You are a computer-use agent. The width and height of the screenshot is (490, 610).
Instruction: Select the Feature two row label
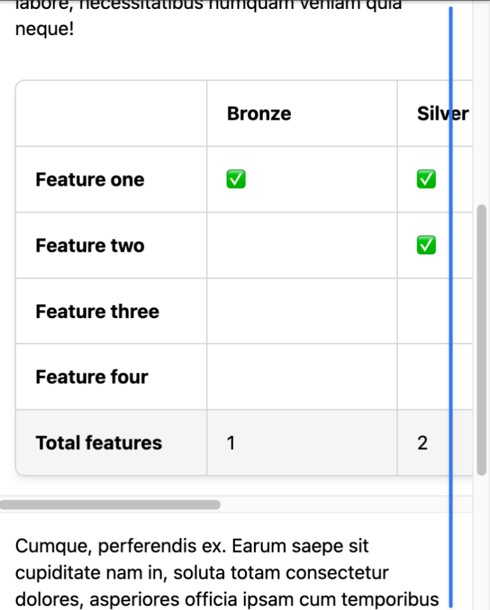[x=90, y=245]
